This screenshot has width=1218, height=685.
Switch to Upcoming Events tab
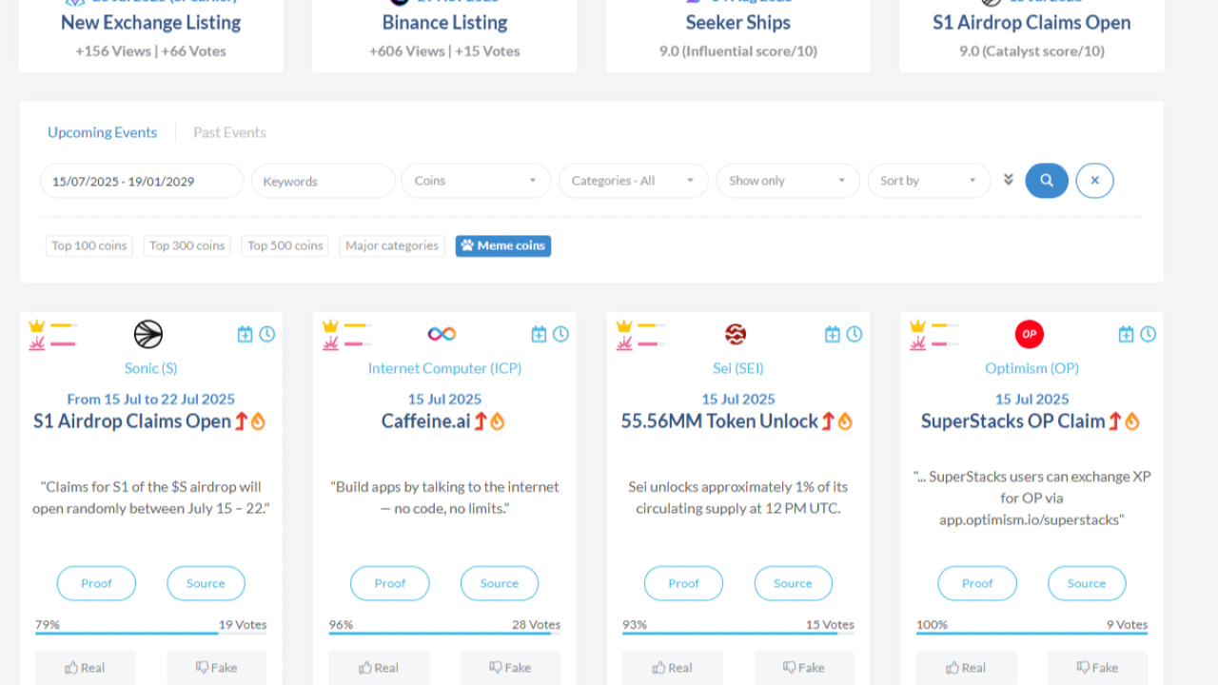(x=103, y=132)
